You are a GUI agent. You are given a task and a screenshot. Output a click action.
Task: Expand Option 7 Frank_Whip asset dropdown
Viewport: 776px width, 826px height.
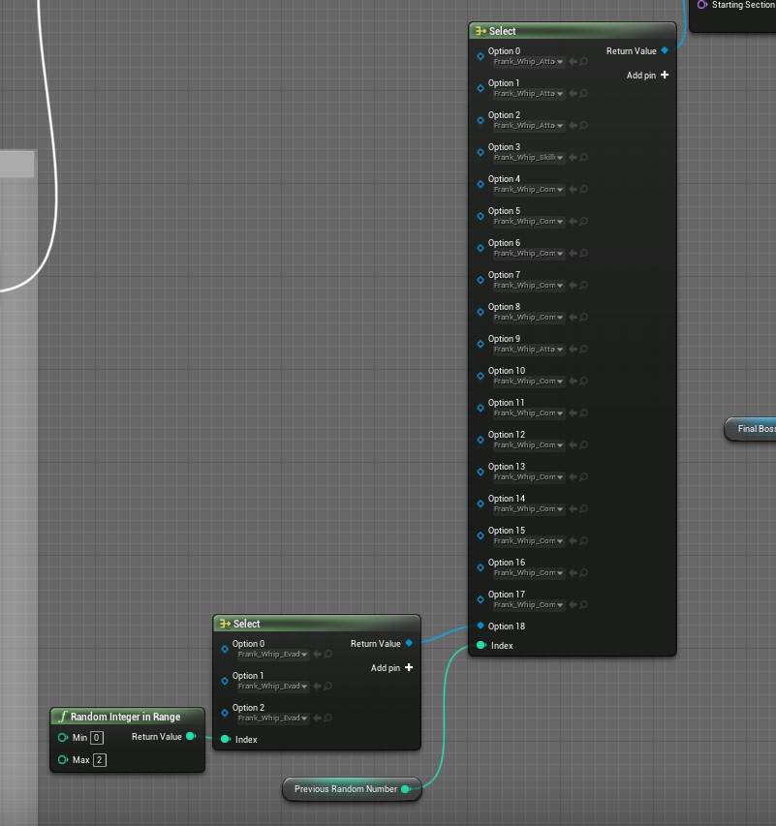coord(528,286)
